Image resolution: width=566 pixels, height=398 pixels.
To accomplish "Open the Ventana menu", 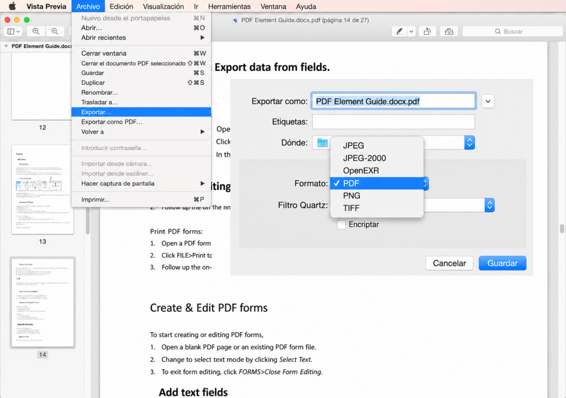I will point(273,7).
